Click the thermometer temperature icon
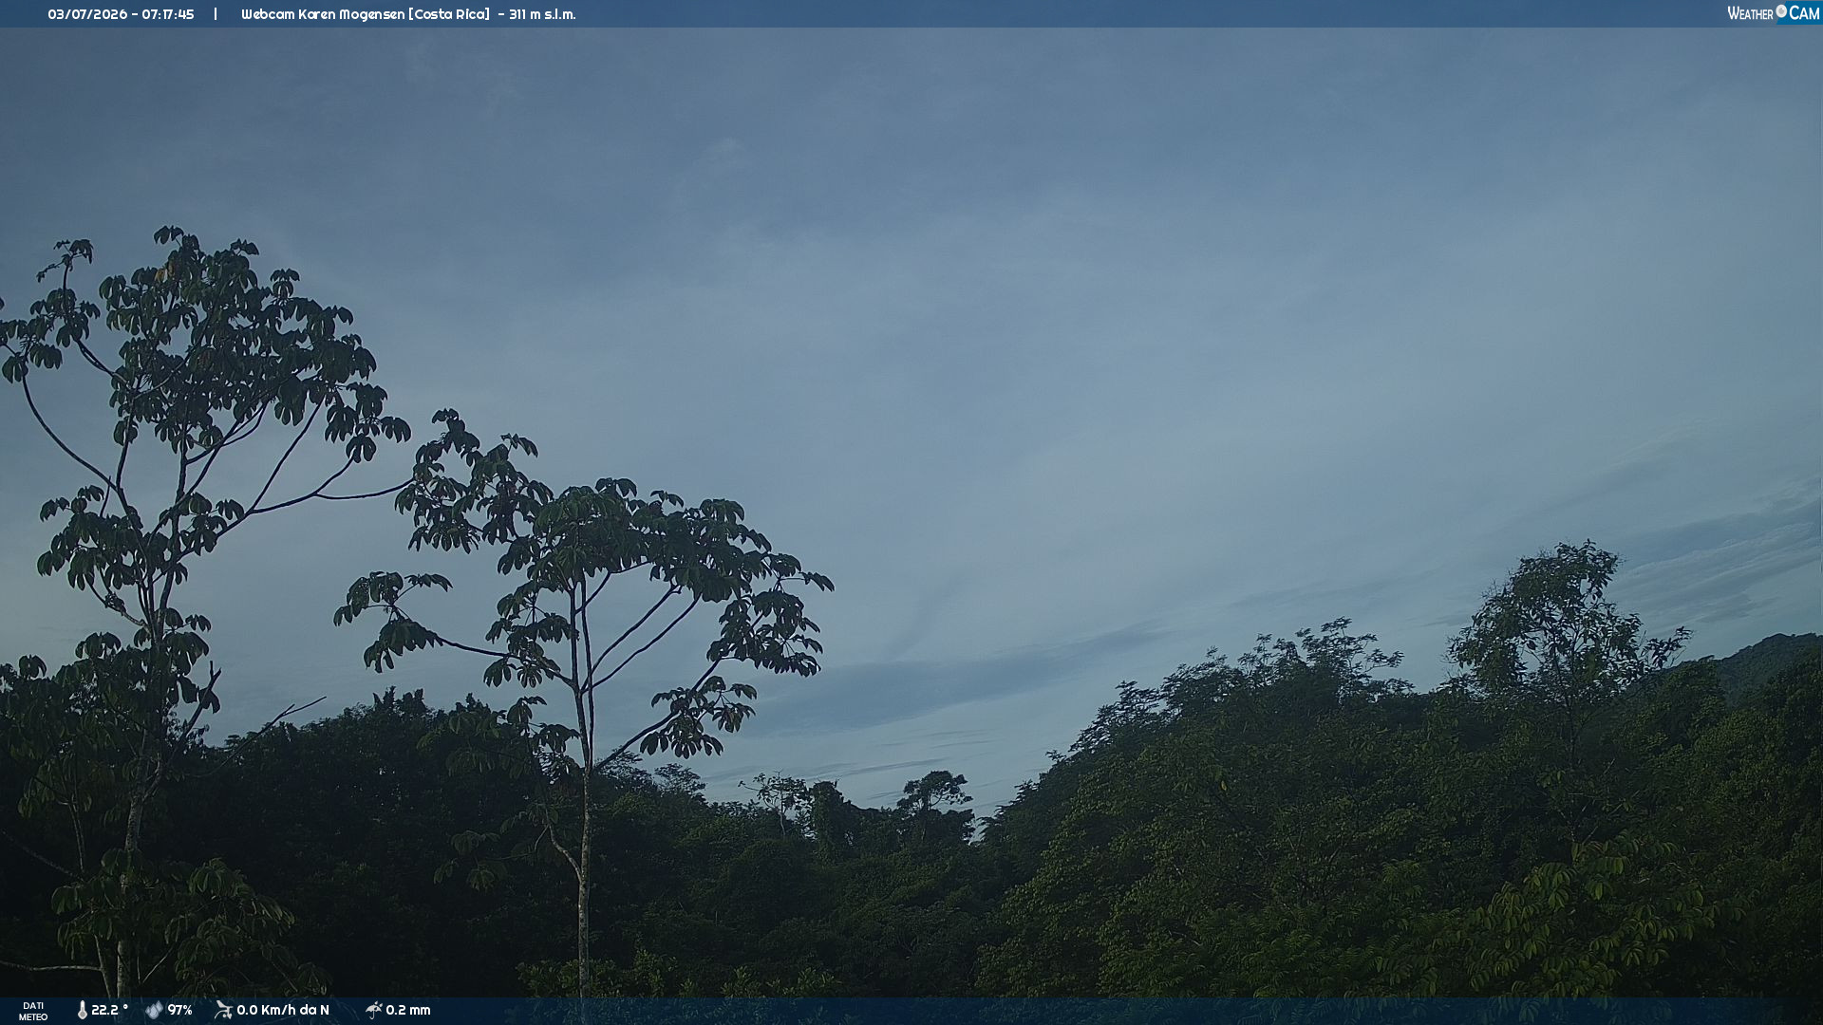This screenshot has width=1823, height=1025. [x=82, y=1010]
